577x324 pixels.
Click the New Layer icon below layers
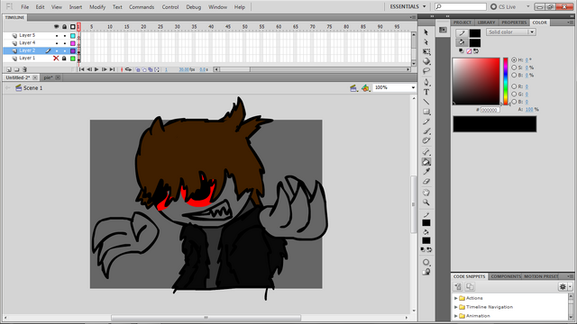point(9,69)
